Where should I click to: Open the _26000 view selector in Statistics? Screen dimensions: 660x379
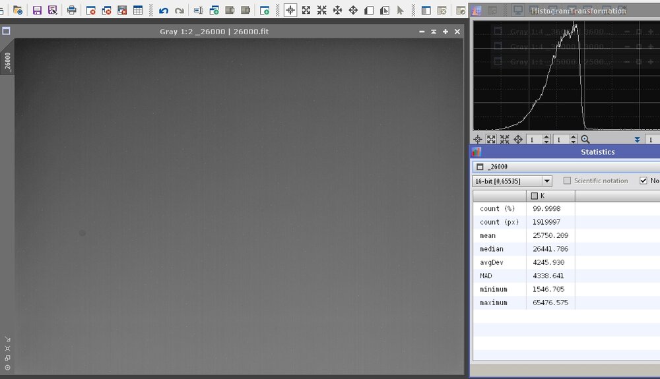click(x=565, y=167)
